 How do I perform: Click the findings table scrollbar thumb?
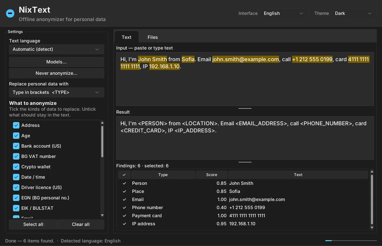[372, 199]
